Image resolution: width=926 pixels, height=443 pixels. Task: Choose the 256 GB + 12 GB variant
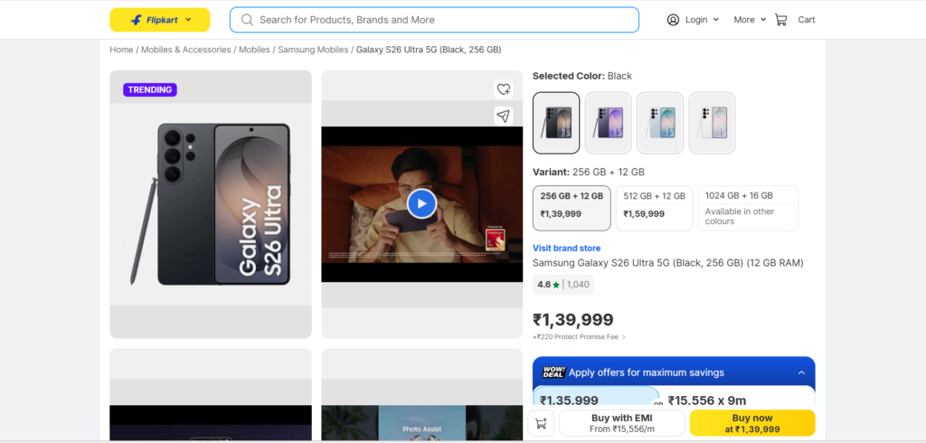[x=572, y=208]
